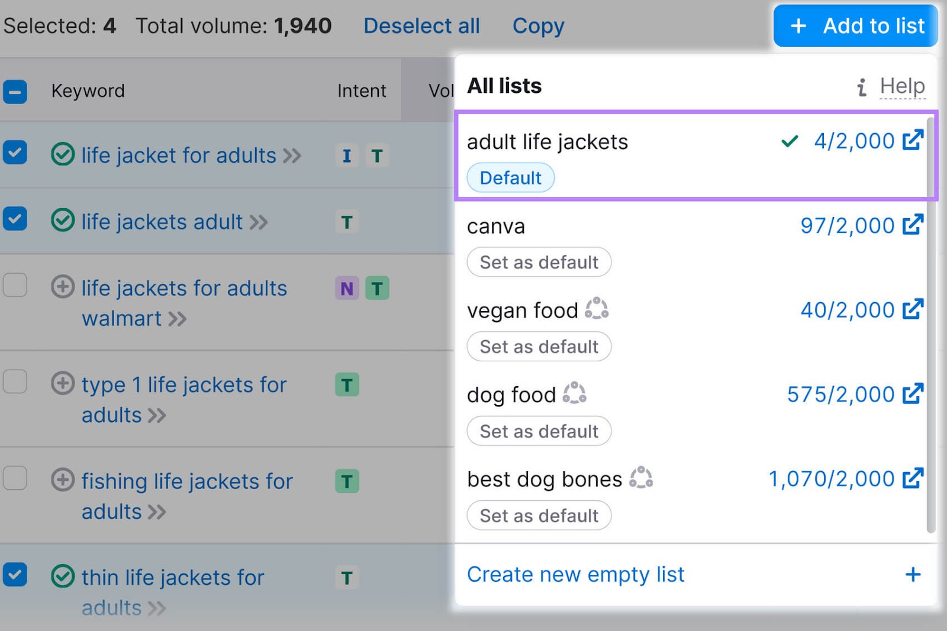Click Transactional badge for thin life jackets
Viewport: 947px width, 631px height.
coord(347,578)
